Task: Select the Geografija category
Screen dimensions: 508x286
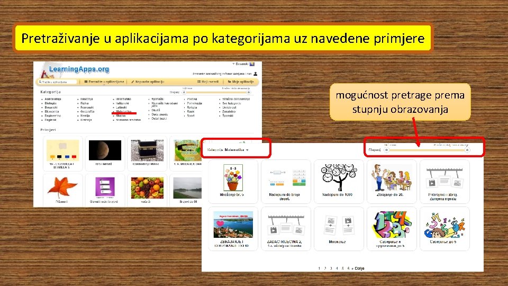Action: click(x=87, y=112)
